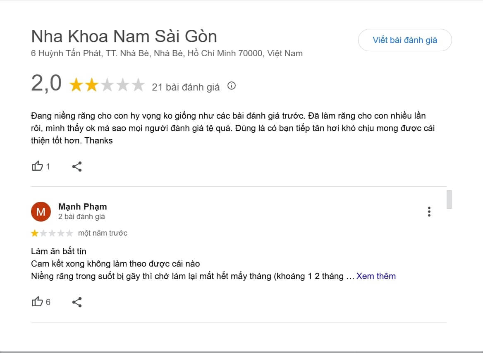Expand the truncated review via Xem thêm
Viewport: 483px width, 353px height.
click(x=375, y=276)
